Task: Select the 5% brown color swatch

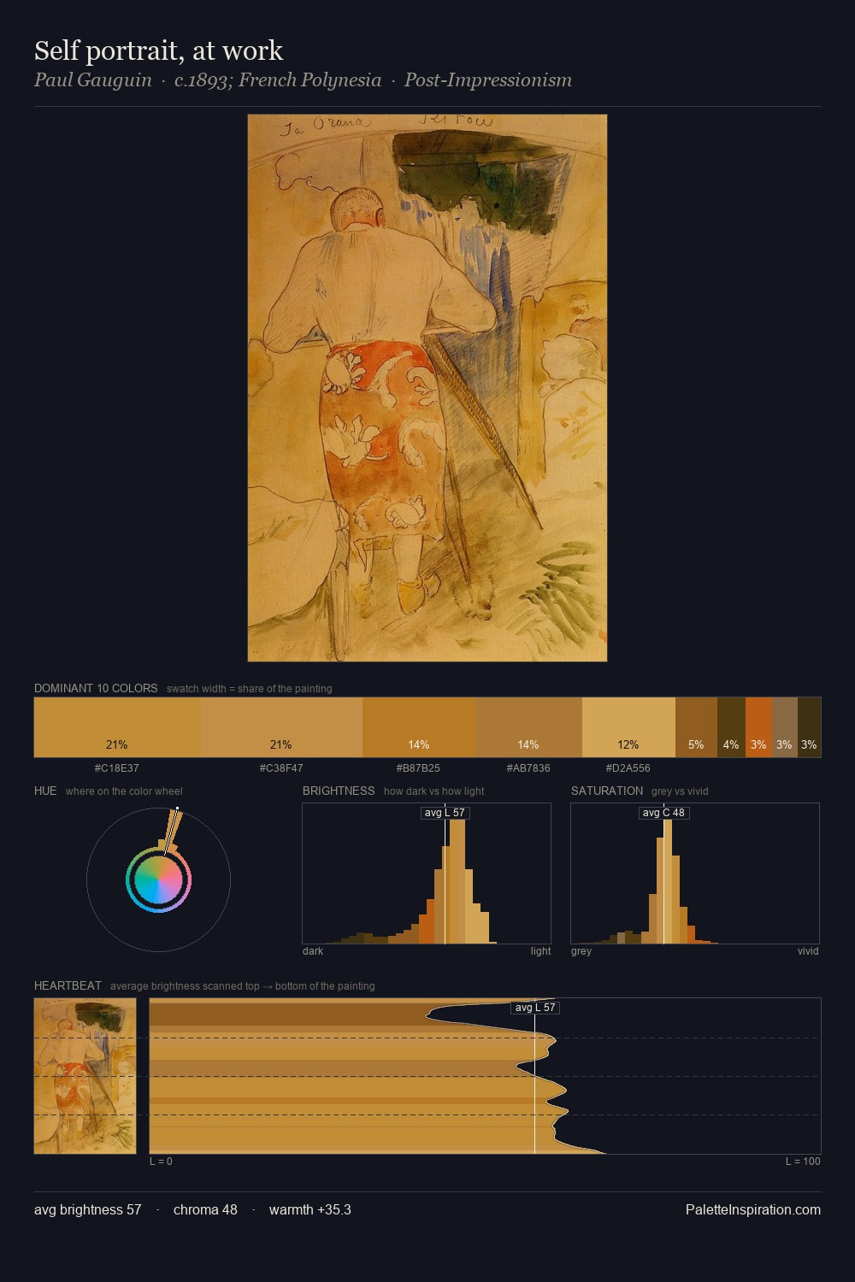Action: click(696, 727)
